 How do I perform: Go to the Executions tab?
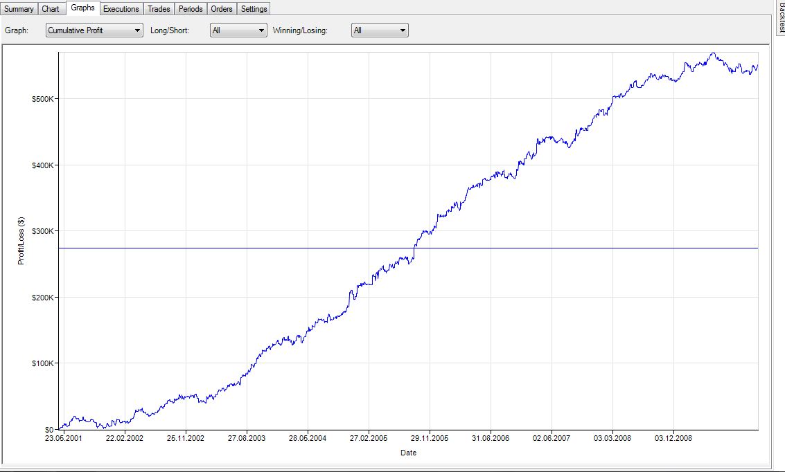point(121,9)
